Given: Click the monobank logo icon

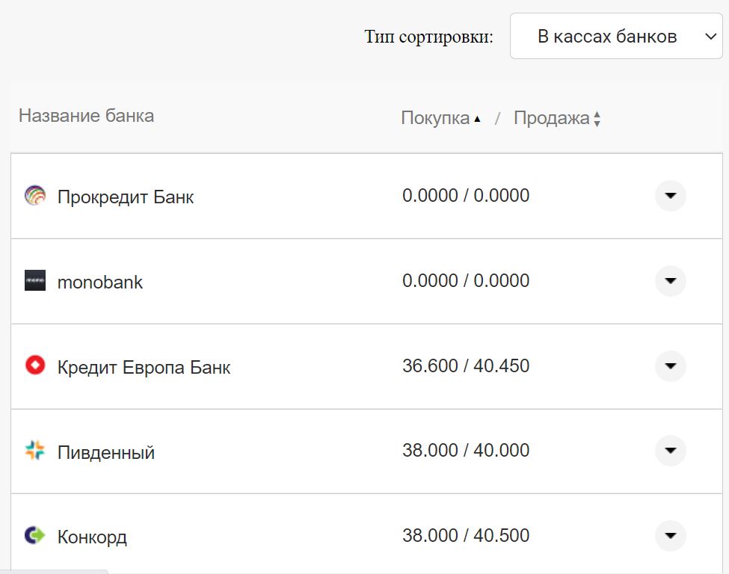Looking at the screenshot, I should click(36, 281).
